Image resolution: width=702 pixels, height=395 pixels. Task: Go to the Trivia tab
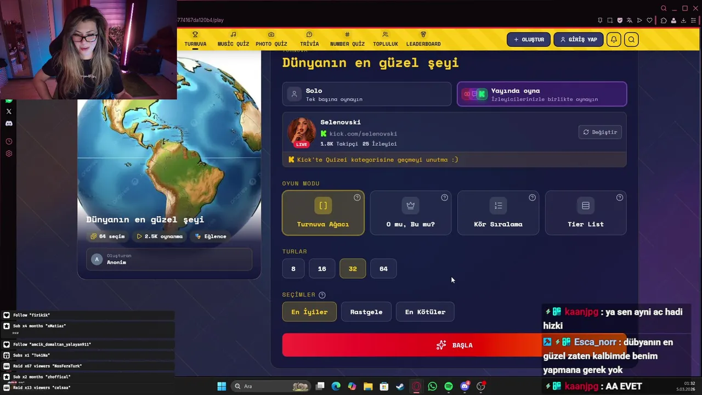[x=309, y=39]
